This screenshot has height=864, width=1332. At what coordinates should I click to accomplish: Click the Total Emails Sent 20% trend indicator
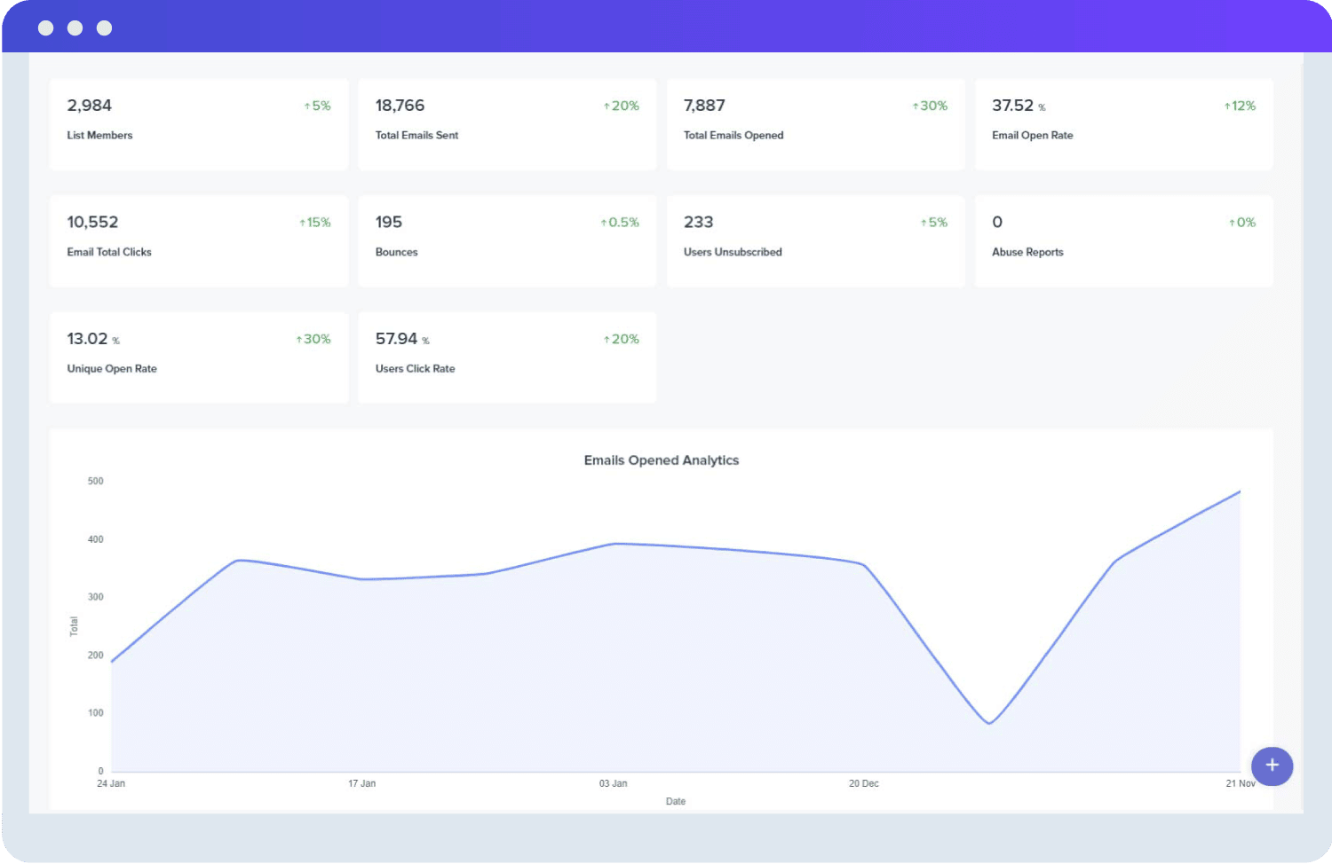tap(622, 106)
